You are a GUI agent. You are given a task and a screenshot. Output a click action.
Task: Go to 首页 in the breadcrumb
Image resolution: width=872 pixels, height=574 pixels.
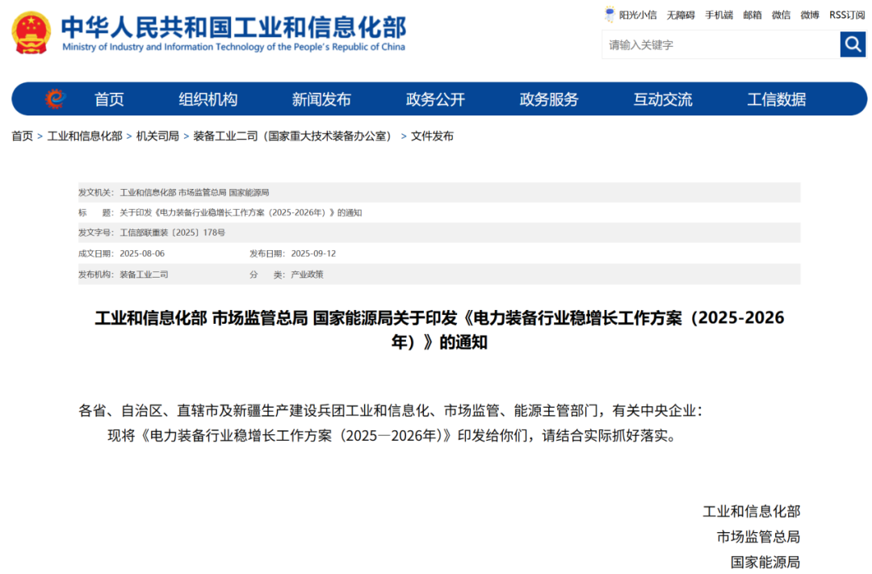pyautogui.click(x=23, y=136)
